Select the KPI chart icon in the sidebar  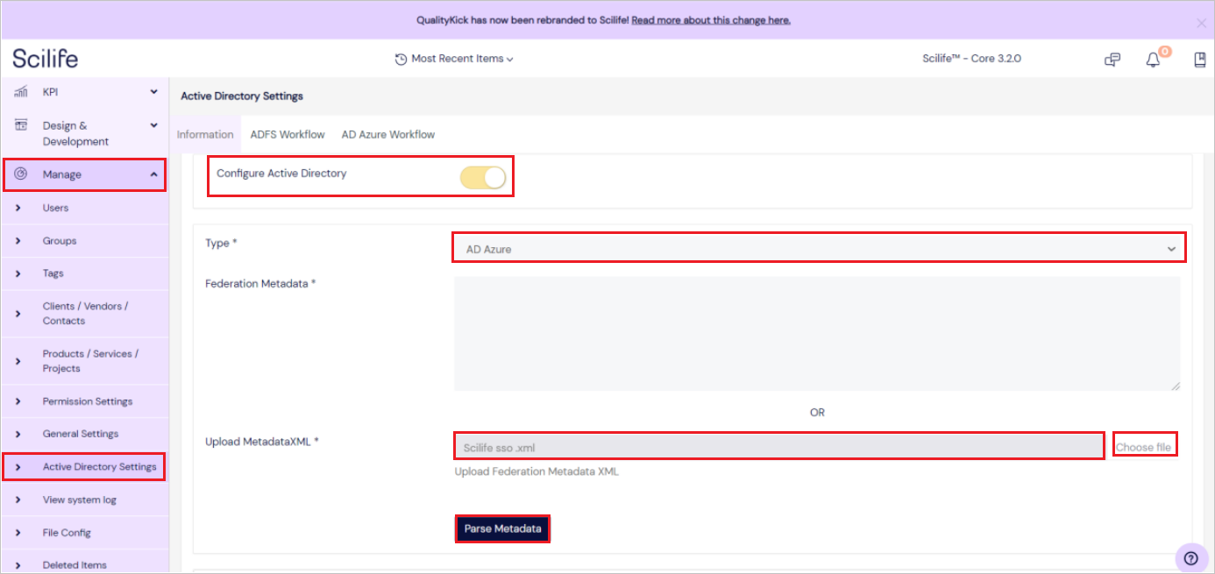[20, 91]
